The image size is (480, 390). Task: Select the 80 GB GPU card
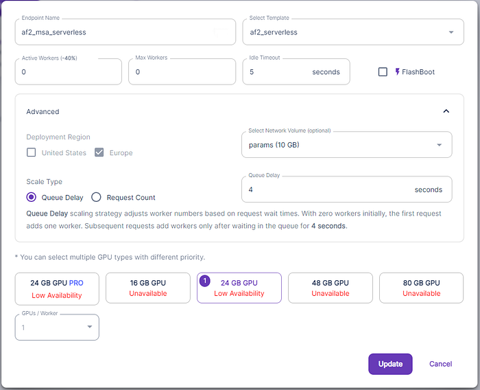[x=421, y=288]
